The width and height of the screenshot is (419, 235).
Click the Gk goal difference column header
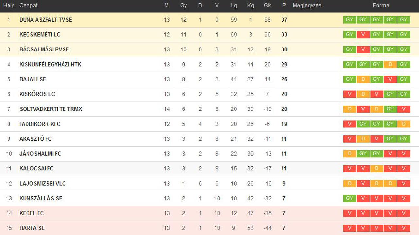pyautogui.click(x=267, y=5)
